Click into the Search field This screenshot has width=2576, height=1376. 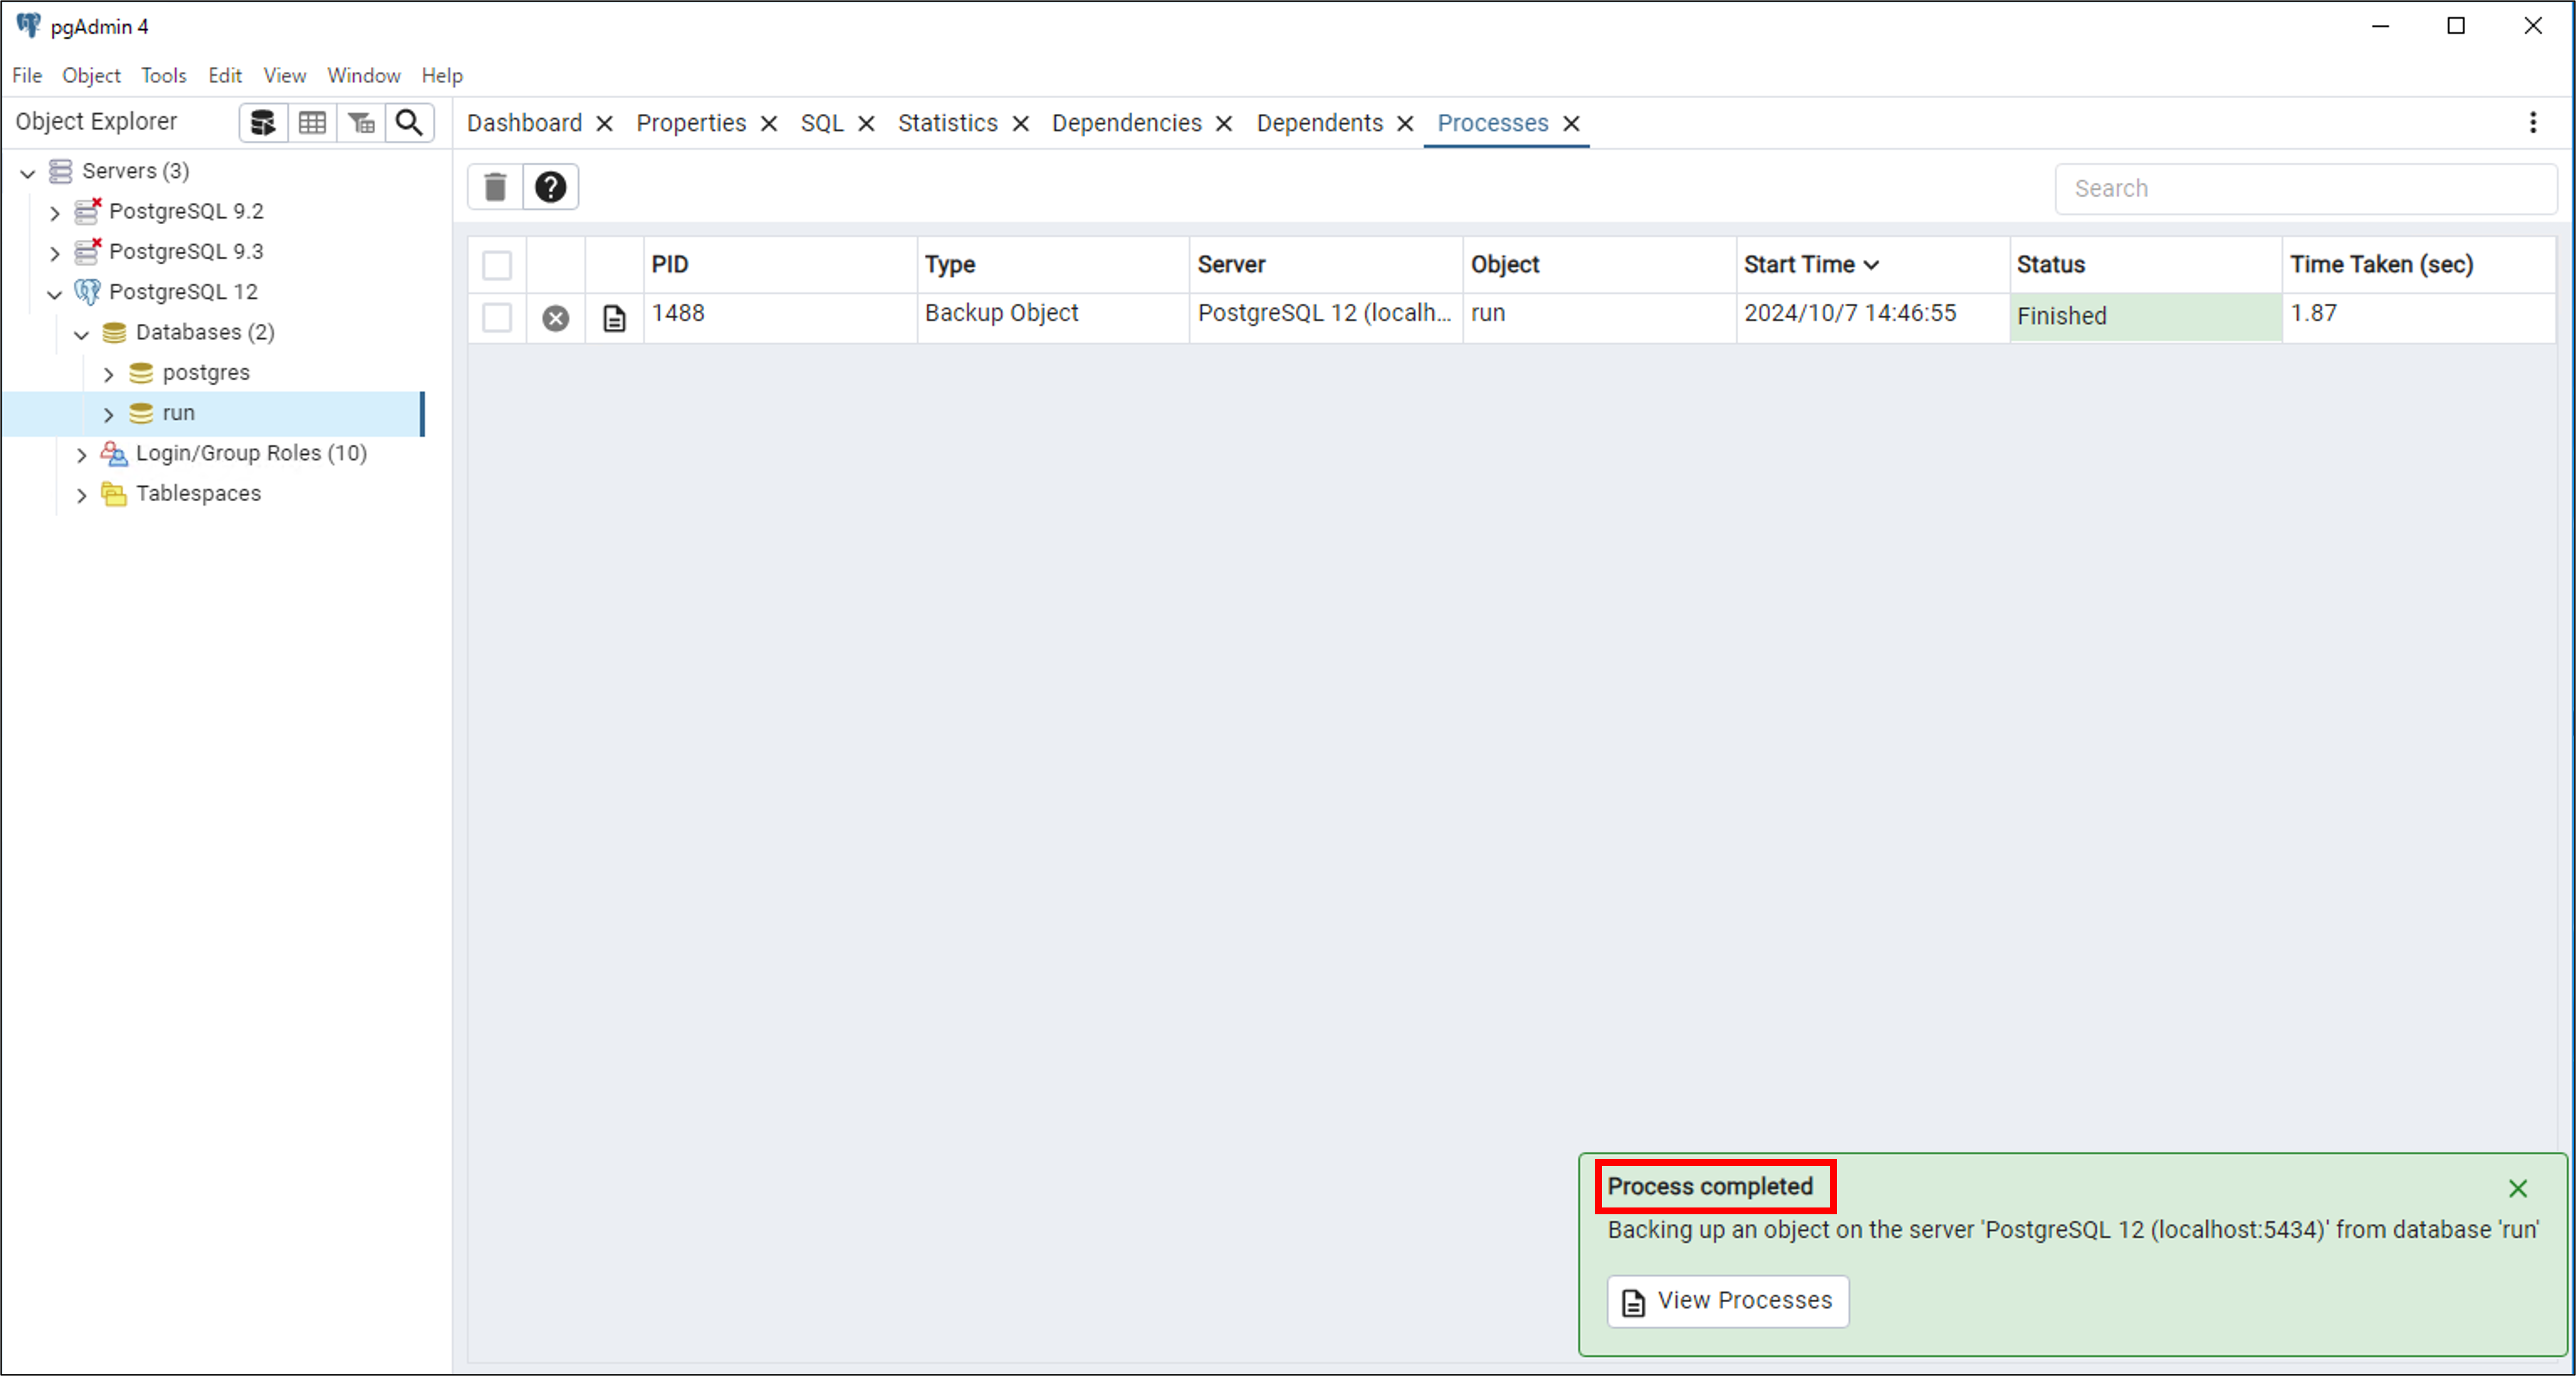coord(2306,189)
